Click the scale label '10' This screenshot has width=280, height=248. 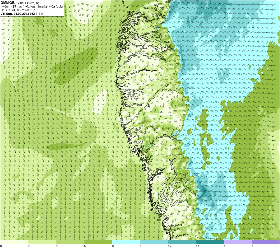pos(141,246)
